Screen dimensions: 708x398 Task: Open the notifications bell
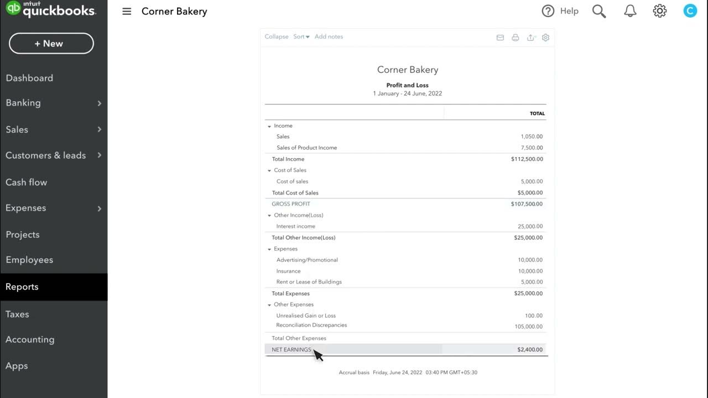[630, 11]
